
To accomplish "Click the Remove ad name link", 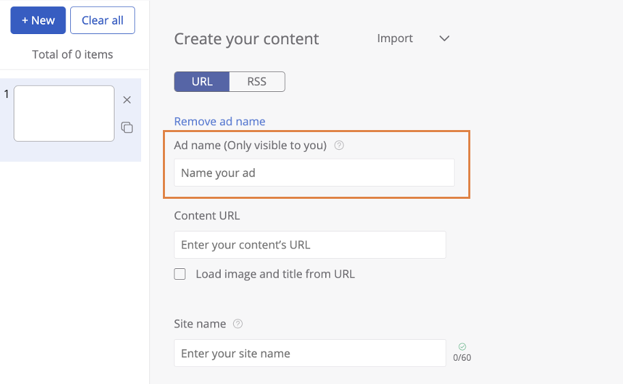I will 219,121.
